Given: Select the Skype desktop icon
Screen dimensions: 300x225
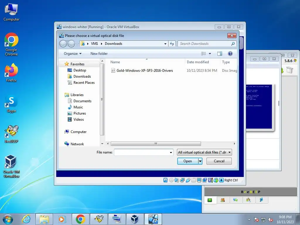Looking at the screenshot, I should point(11,104).
